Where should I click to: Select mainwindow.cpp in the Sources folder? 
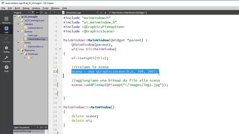pos(37,39)
